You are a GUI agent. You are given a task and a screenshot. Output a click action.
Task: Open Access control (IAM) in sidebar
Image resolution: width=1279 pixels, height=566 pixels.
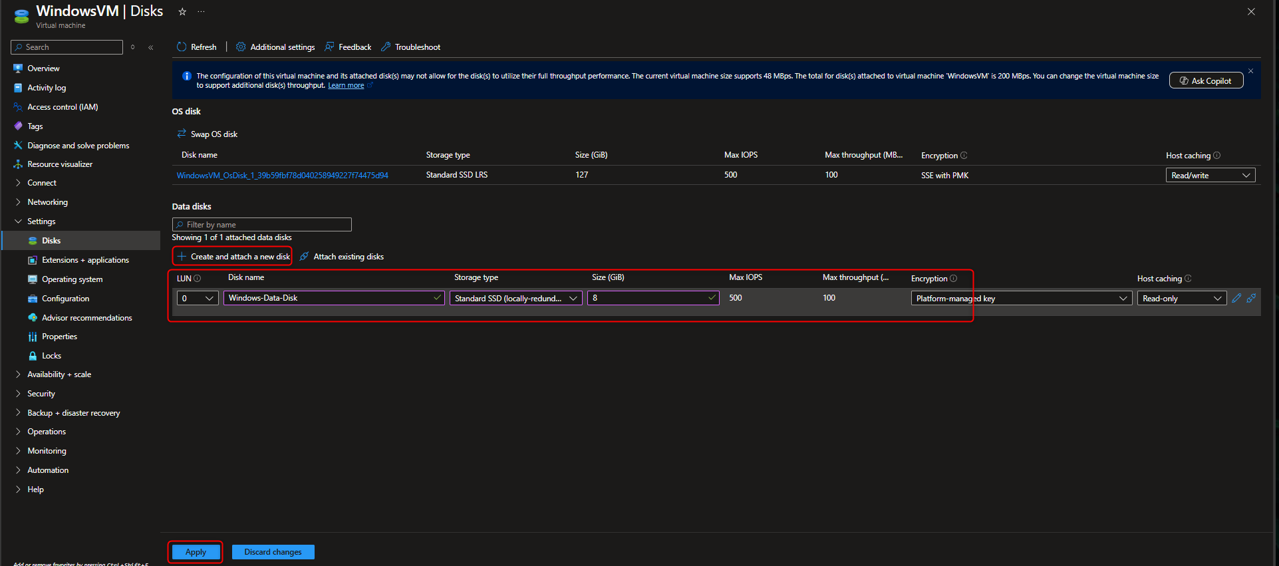click(x=63, y=107)
